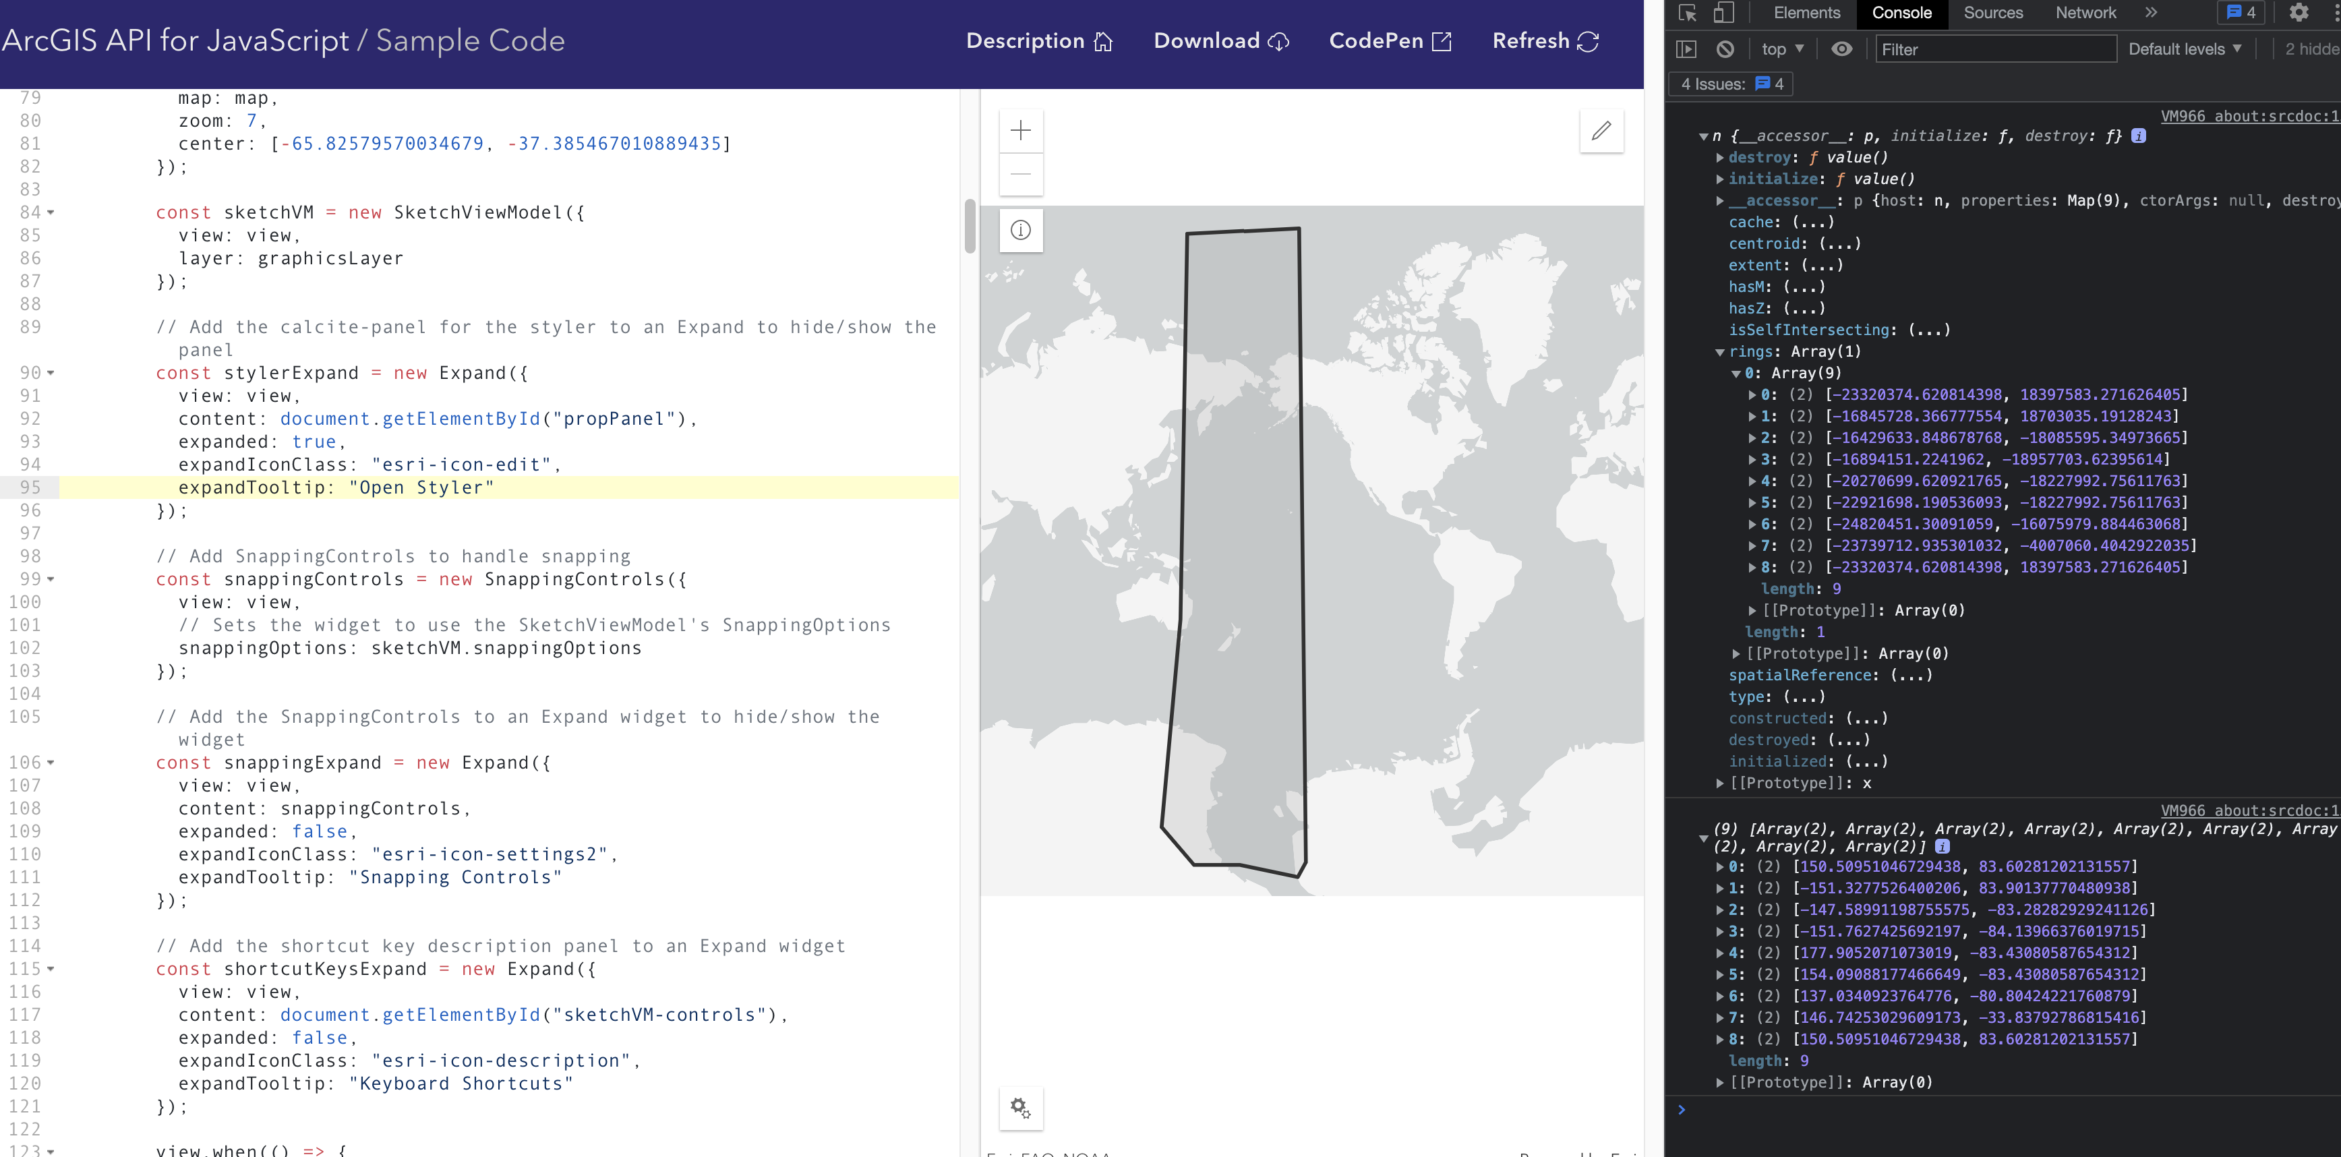Open the Styler pencil widget on the map

coord(1601,131)
